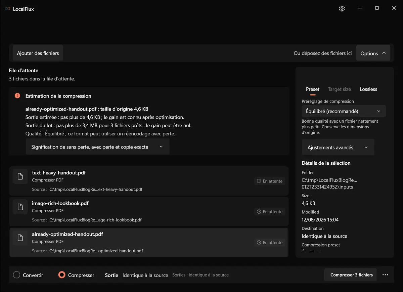Click the taille d'origine 4,6 KB line
Image resolution: width=403 pixels, height=292 pixels.
click(87, 109)
